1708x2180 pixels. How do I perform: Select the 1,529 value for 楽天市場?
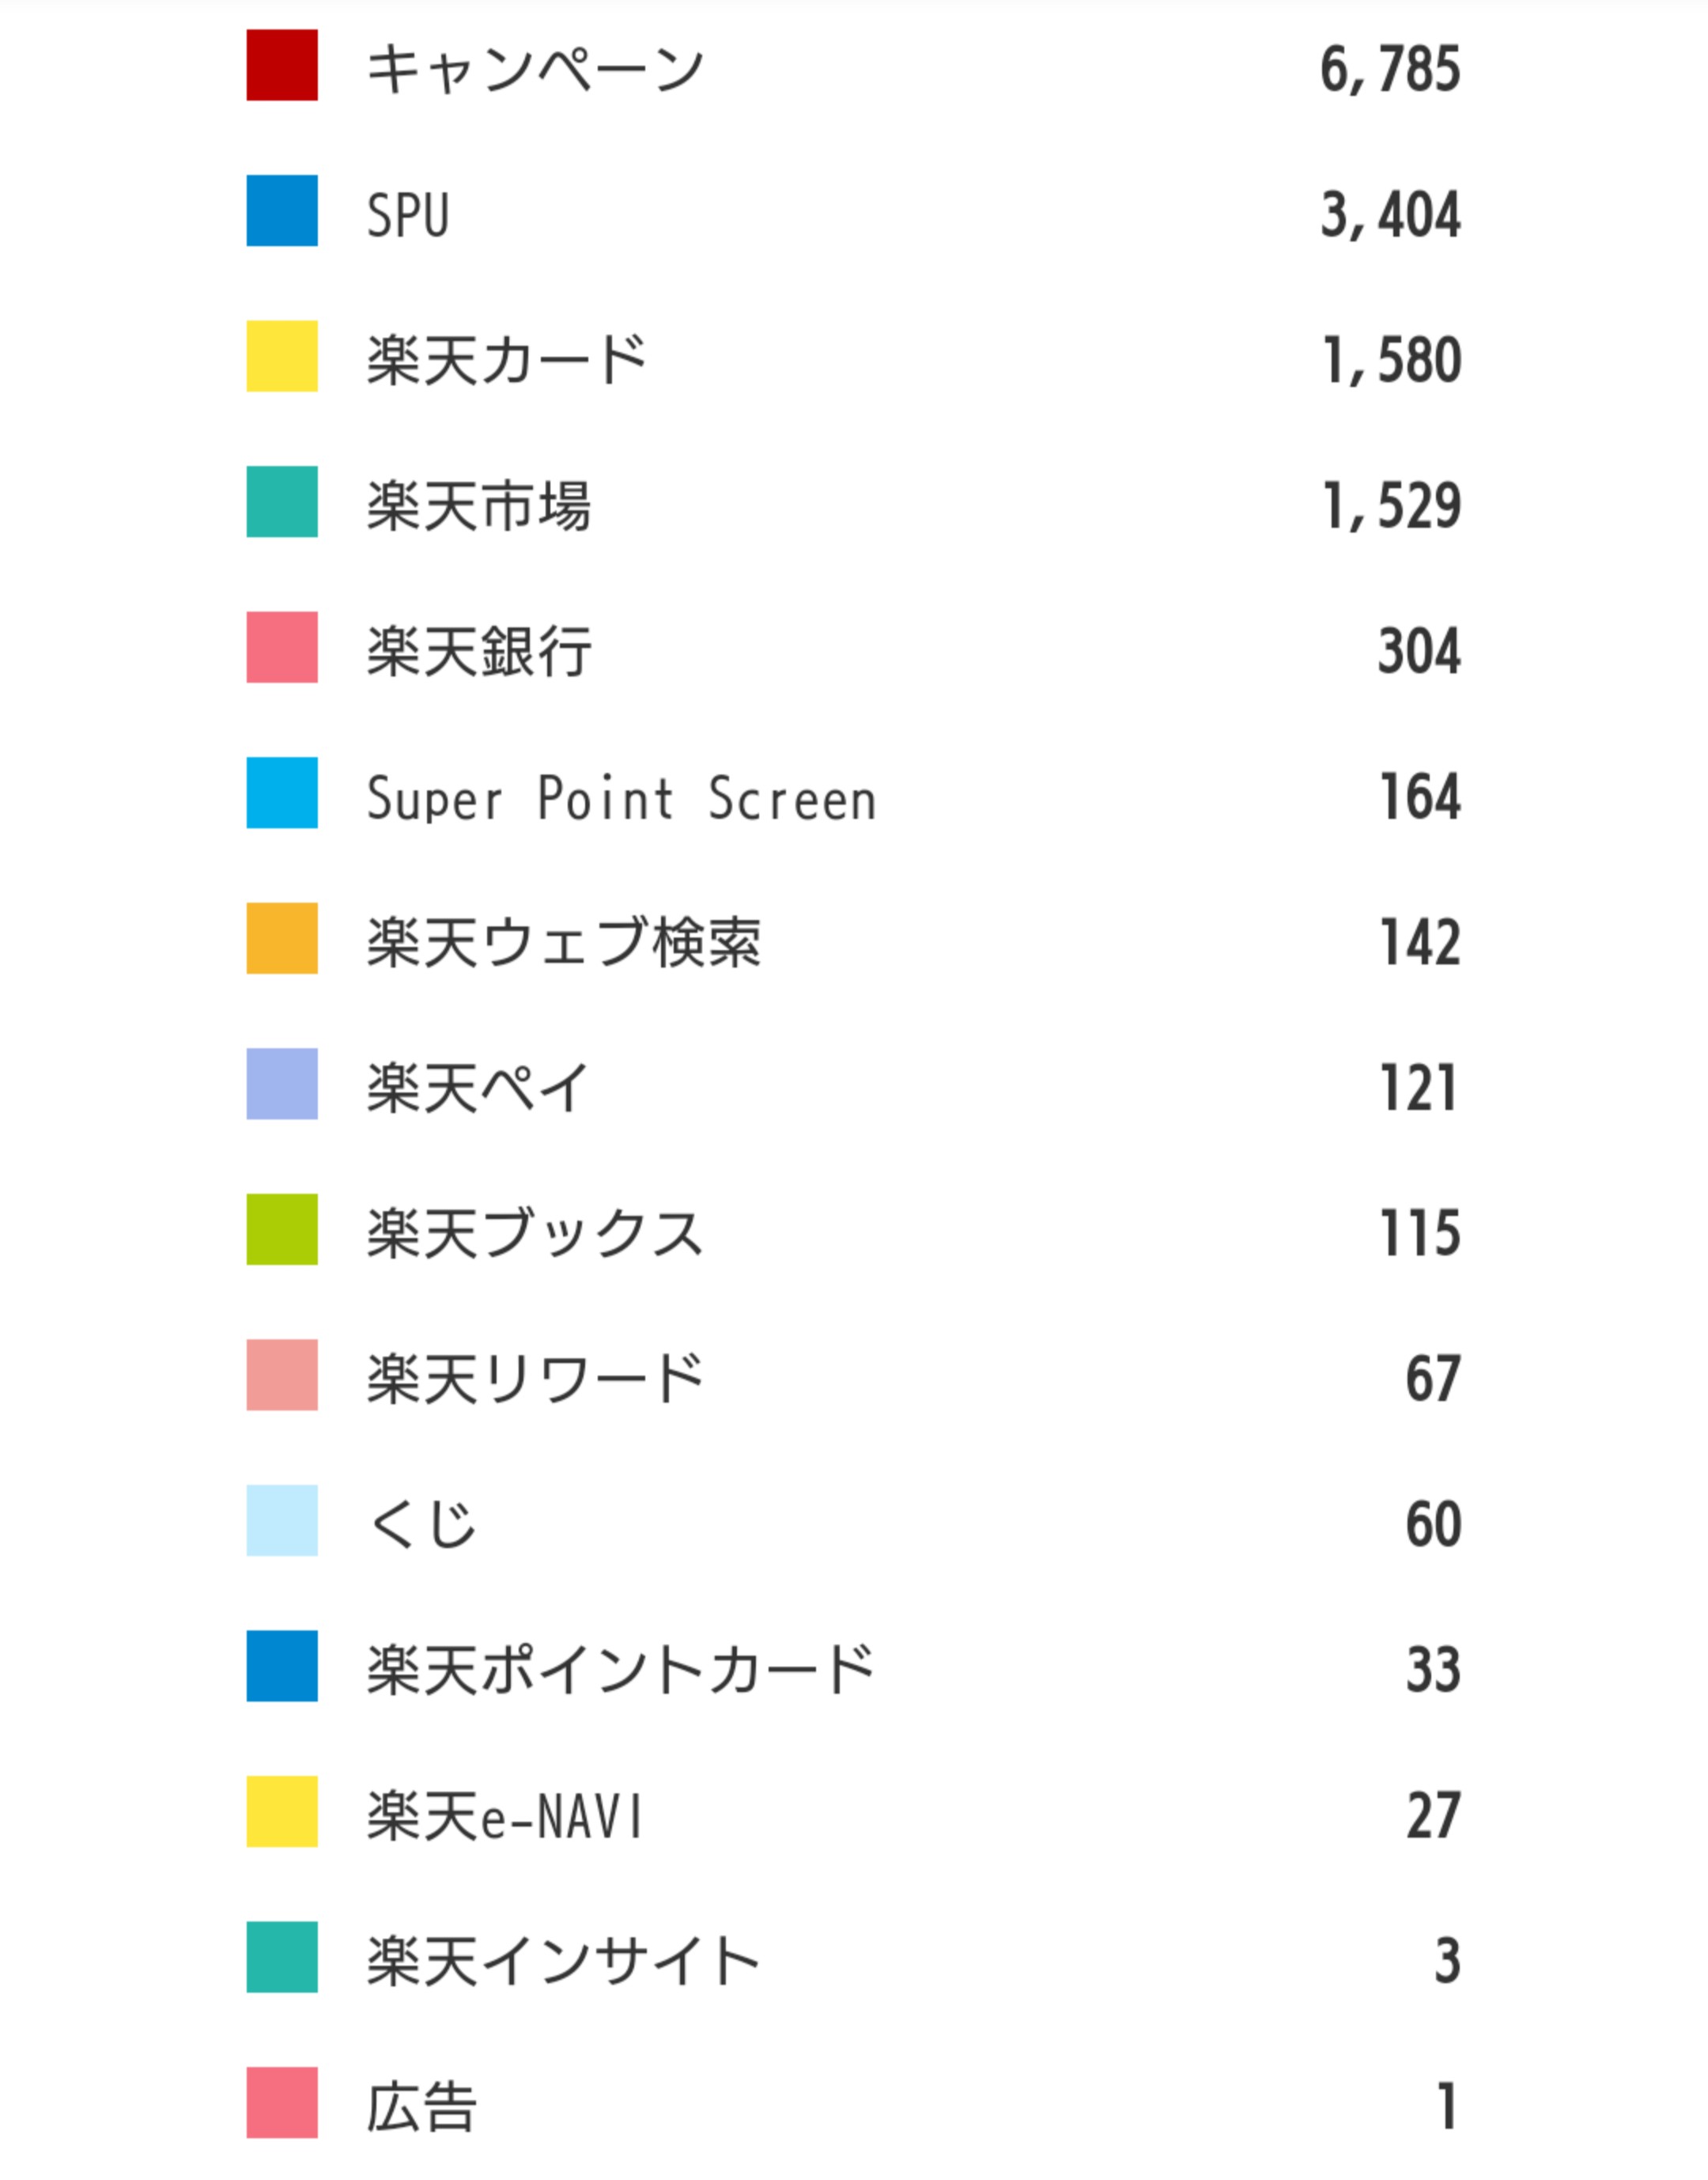(1391, 505)
